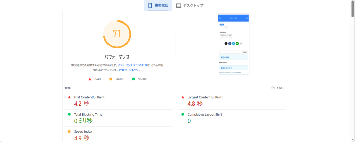Click the smartphone icon in the mobile tab
Viewport: 355px width, 142px height.
[x=150, y=6]
